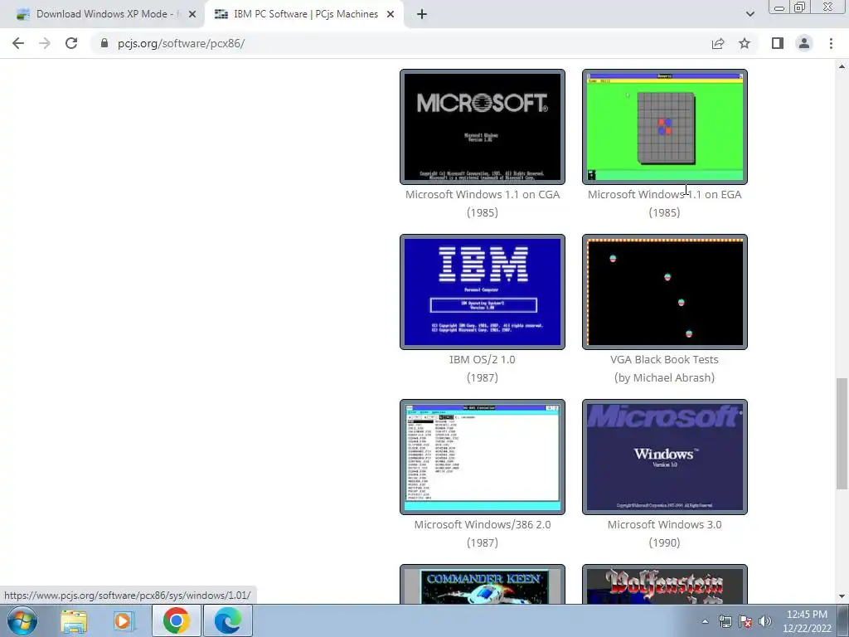
Task: Click the scrollbar up arrow
Action: coord(842,66)
